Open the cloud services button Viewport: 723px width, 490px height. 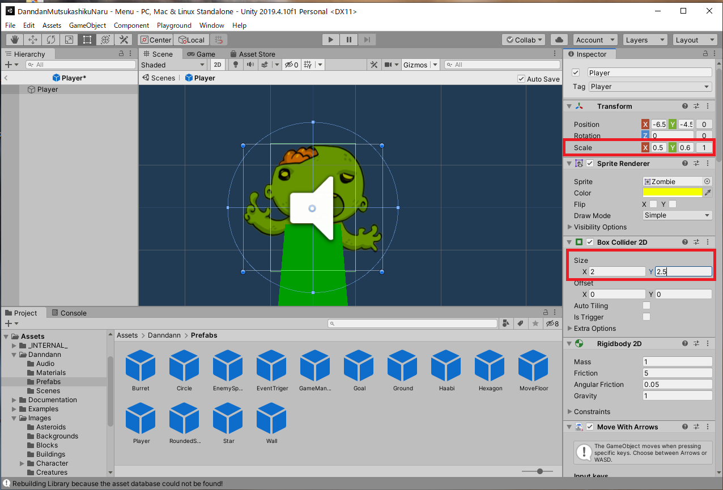pyautogui.click(x=559, y=40)
